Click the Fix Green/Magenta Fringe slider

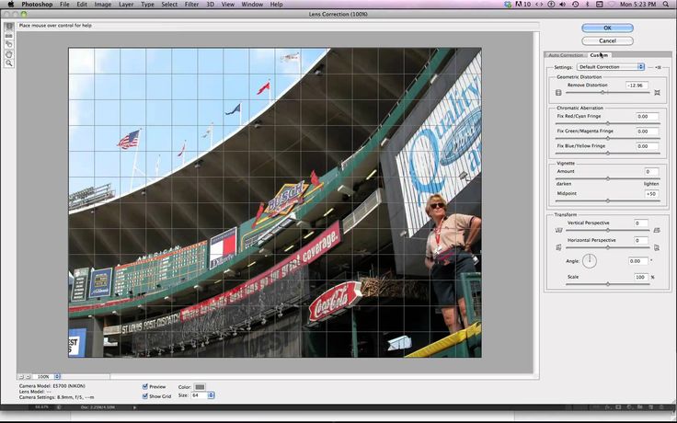tap(608, 138)
